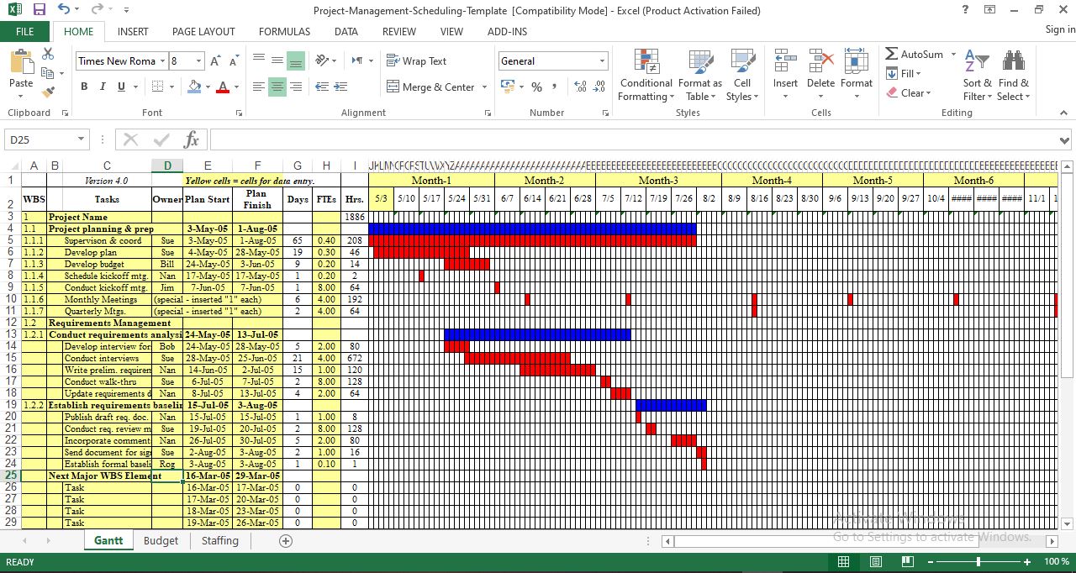Click the Insert Cells button
The height and width of the screenshot is (573, 1076).
(x=784, y=76)
